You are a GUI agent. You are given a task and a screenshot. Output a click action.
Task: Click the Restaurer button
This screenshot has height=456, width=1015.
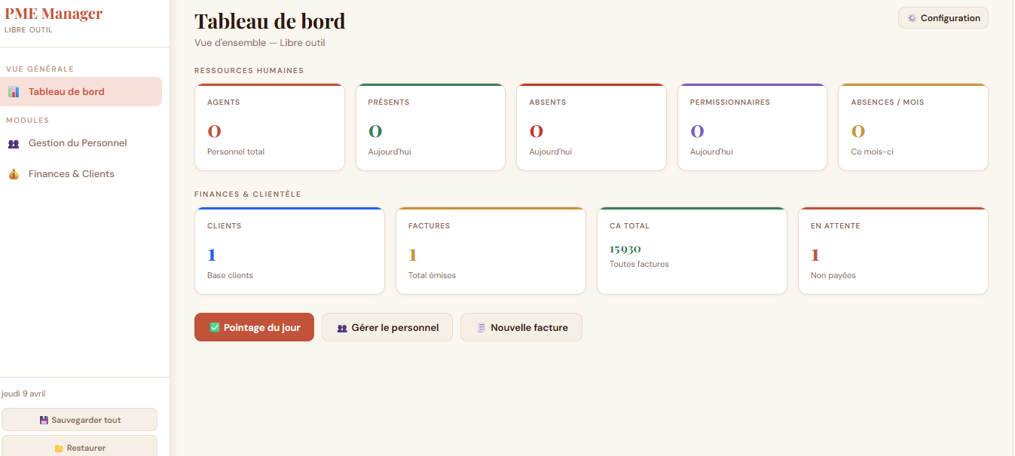pyautogui.click(x=79, y=446)
